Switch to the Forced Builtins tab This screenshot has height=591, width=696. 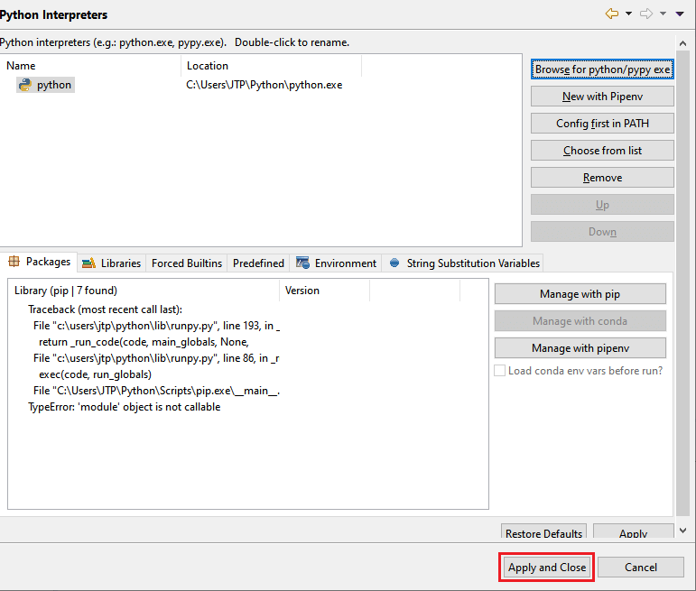[186, 263]
